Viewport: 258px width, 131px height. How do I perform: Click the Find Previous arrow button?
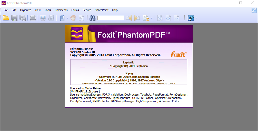(x=129, y=18)
